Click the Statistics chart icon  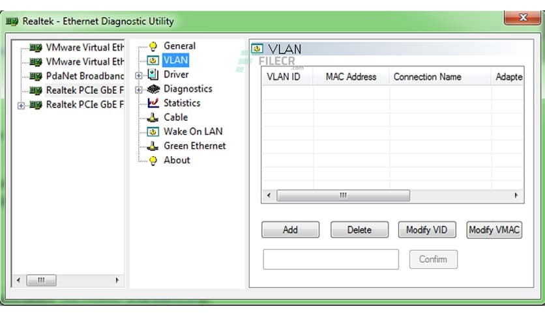[x=153, y=103]
